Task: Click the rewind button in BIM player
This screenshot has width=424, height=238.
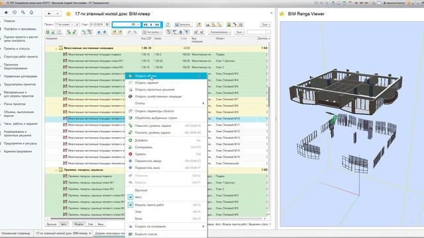Action: tap(146, 24)
